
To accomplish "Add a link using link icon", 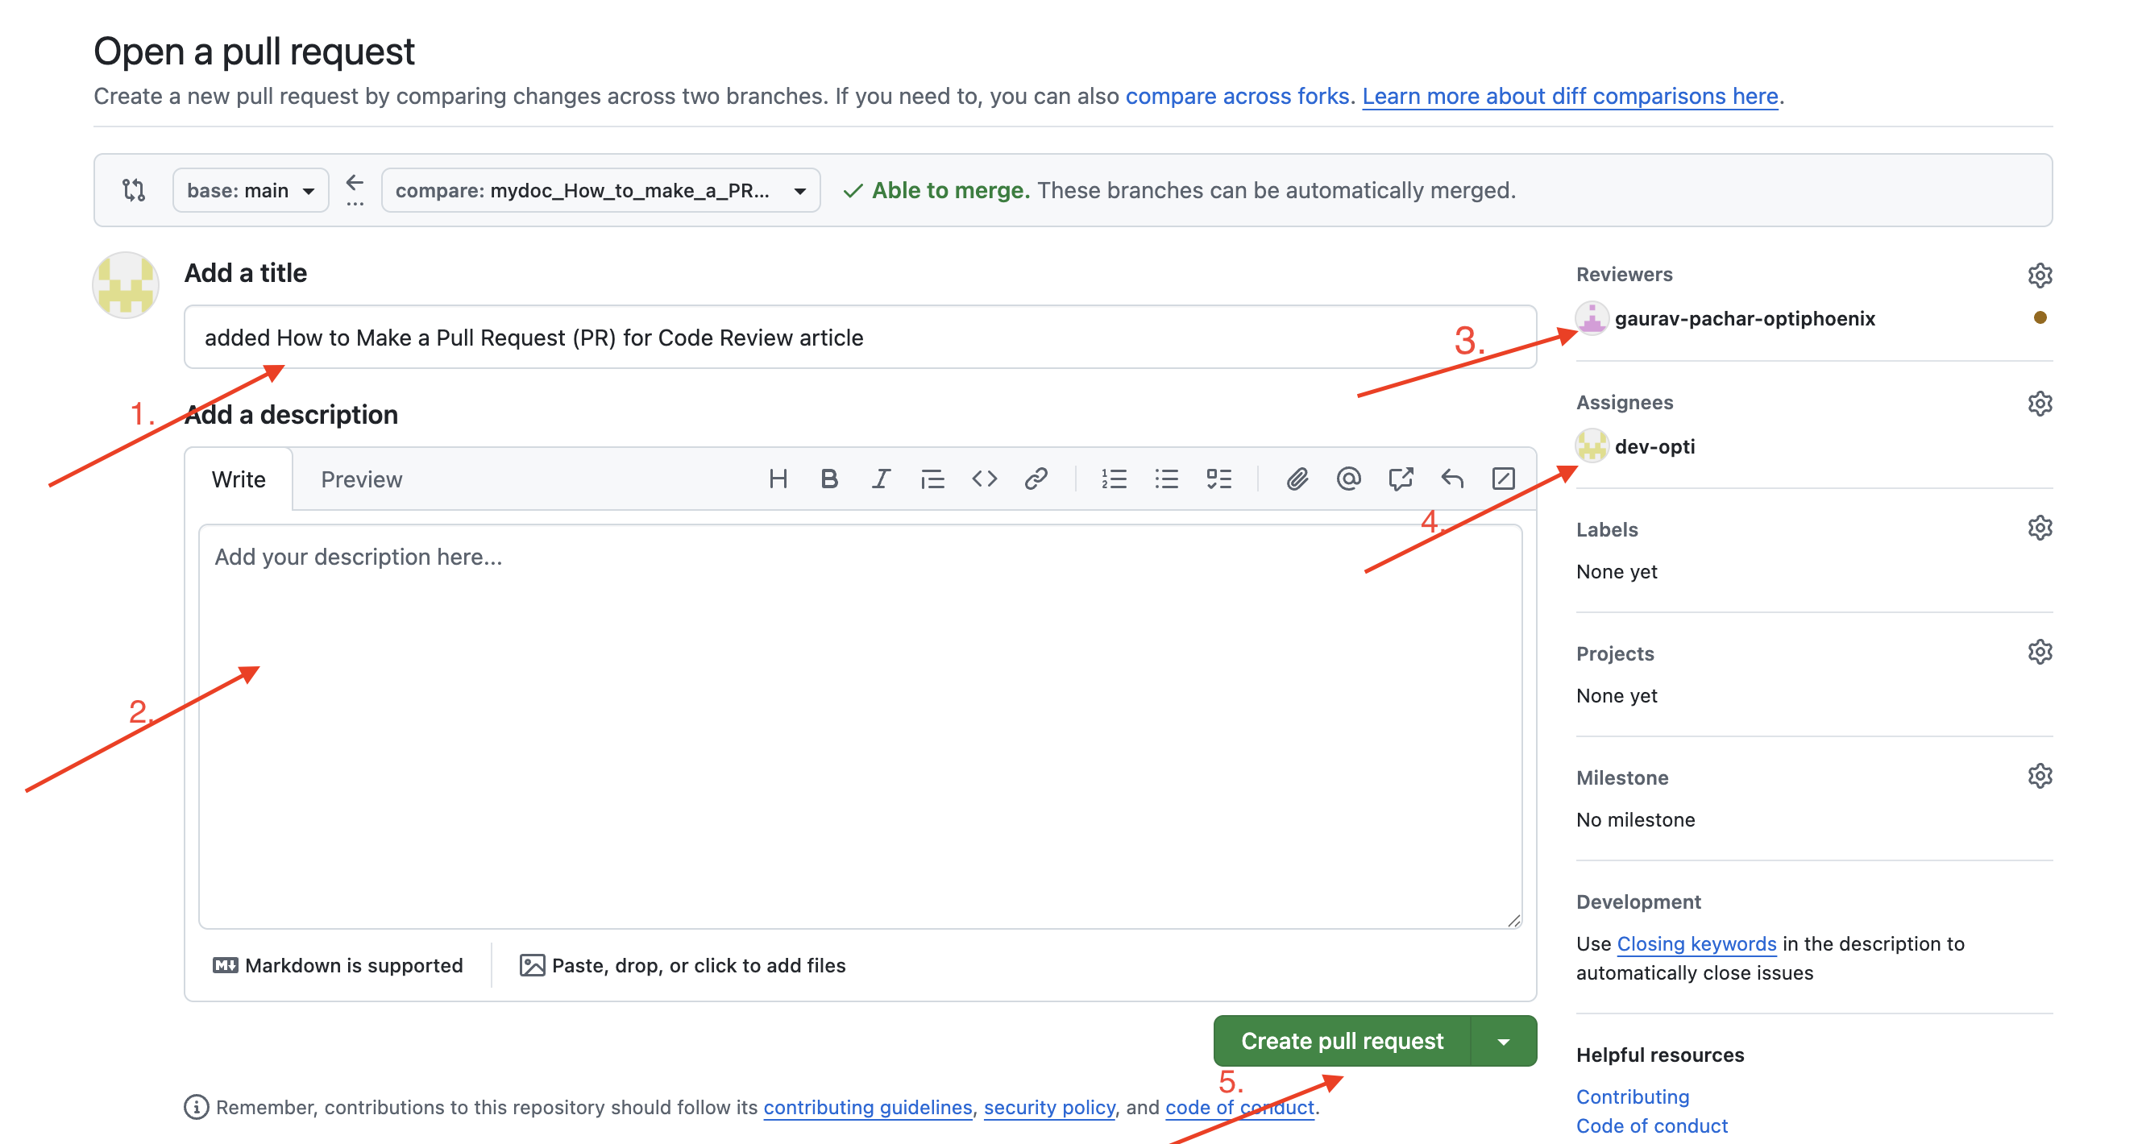I will (1036, 479).
